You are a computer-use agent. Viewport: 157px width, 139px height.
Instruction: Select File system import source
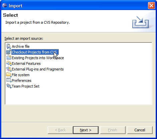[21, 75]
